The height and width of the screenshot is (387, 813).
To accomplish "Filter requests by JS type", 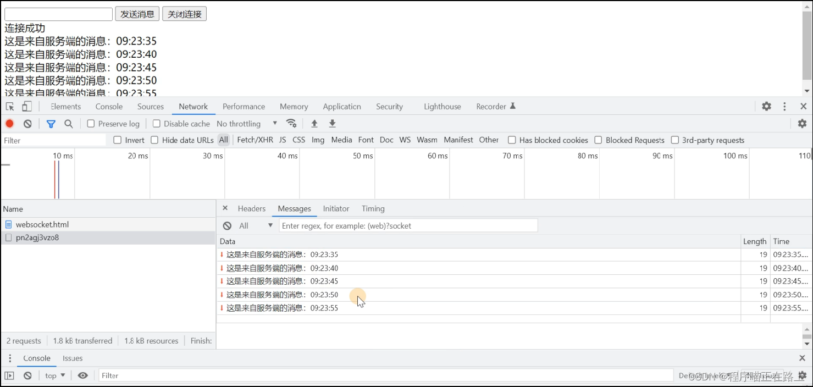I will pos(283,140).
